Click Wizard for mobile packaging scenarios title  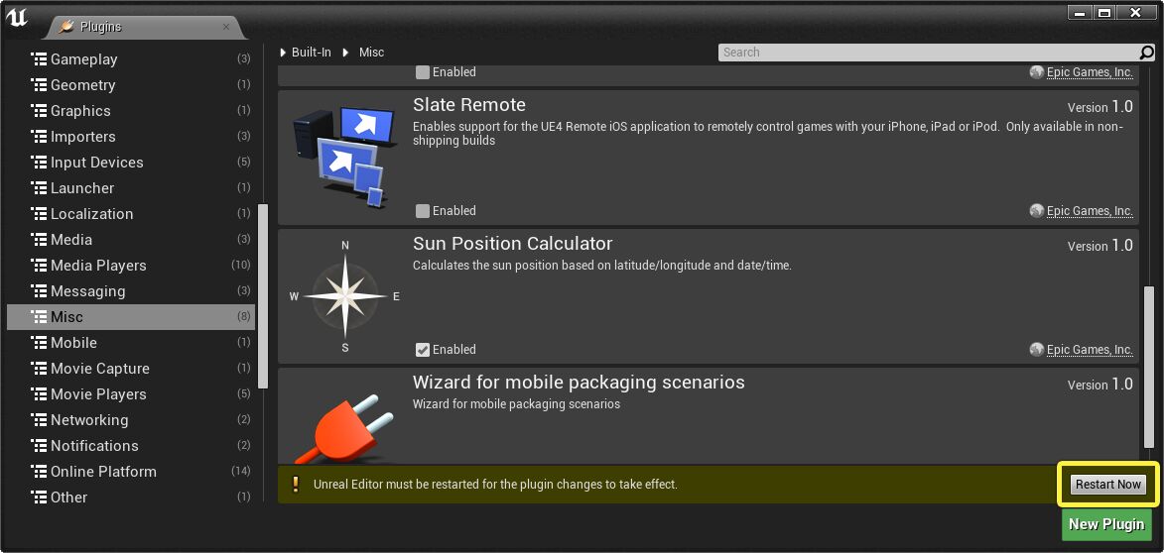click(579, 383)
